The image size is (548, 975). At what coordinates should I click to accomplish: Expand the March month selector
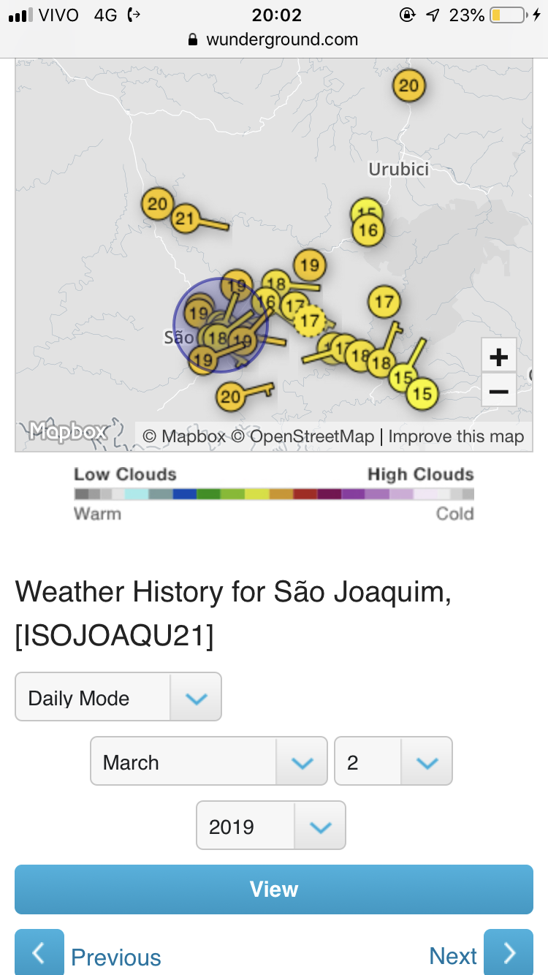[x=208, y=762]
